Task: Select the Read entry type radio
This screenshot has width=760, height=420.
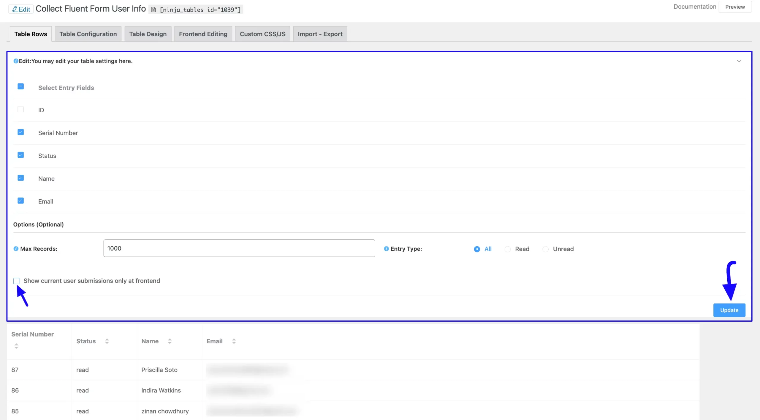Action: pyautogui.click(x=508, y=249)
